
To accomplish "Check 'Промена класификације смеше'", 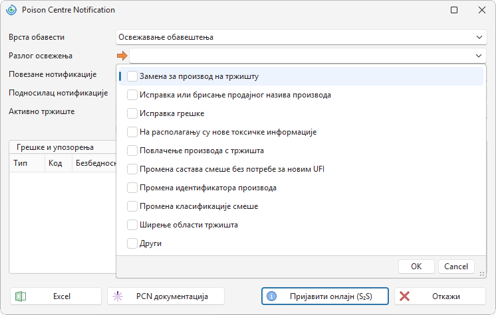I will pos(132,206).
